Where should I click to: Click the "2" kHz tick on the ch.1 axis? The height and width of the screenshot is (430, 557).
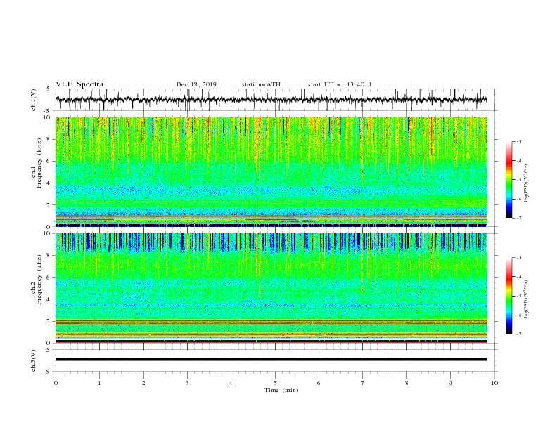(x=49, y=205)
